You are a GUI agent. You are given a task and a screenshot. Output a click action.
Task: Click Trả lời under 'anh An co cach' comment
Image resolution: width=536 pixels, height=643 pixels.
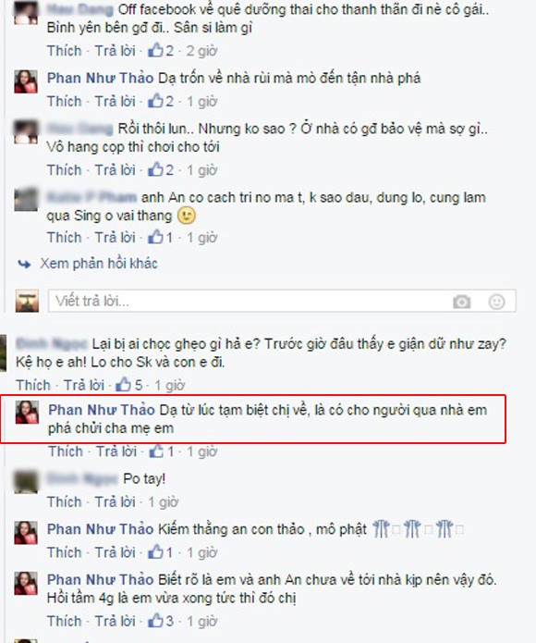click(116, 238)
